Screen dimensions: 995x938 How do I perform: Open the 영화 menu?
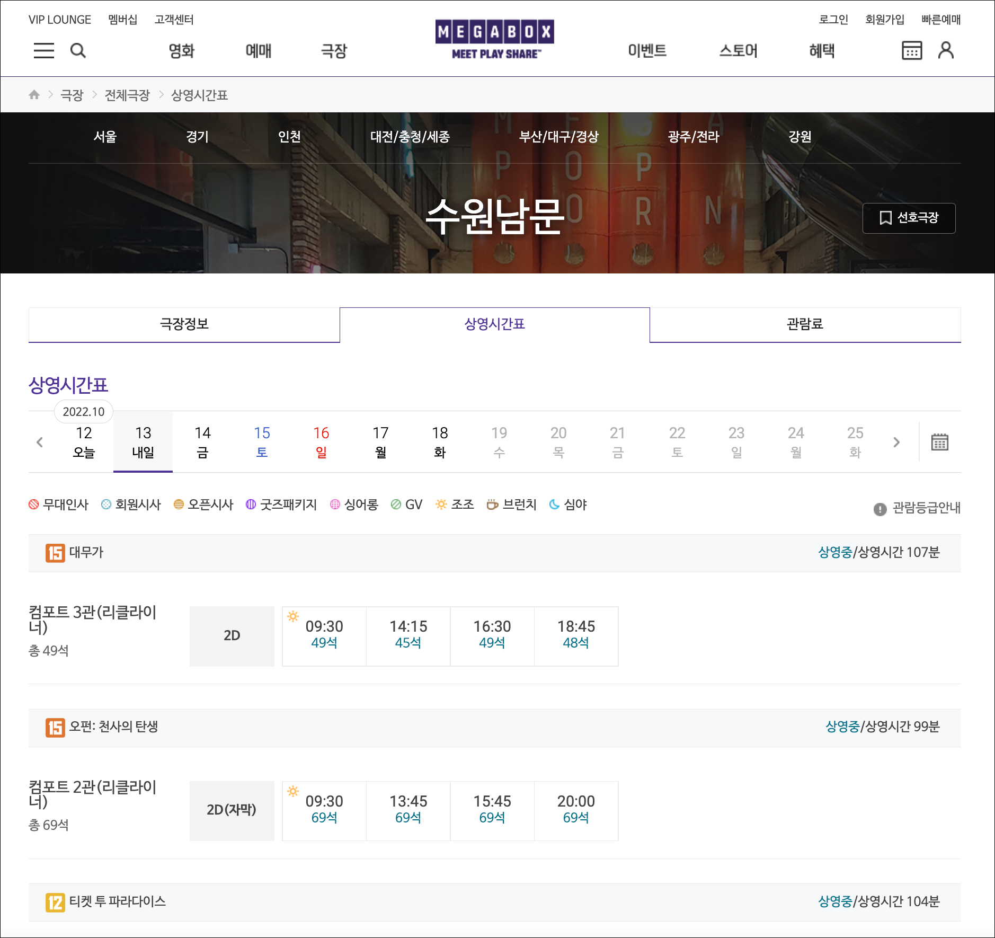click(x=182, y=51)
